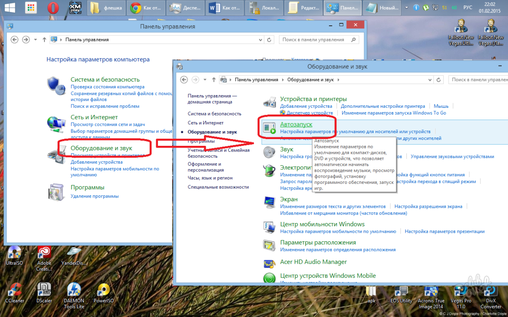This screenshot has height=317, width=508.
Task: Launch CCleaner from the desktop
Action: point(14,290)
